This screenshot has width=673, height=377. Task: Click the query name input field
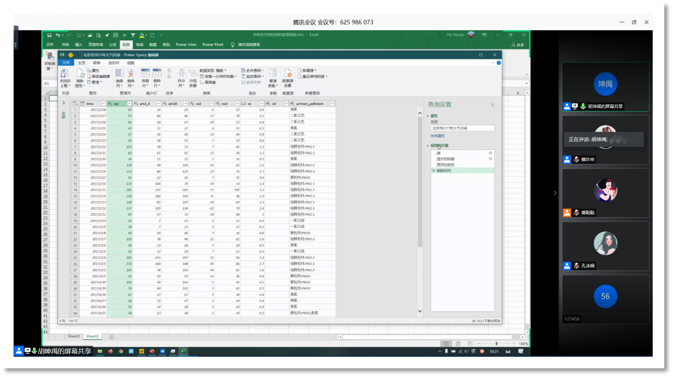462,128
